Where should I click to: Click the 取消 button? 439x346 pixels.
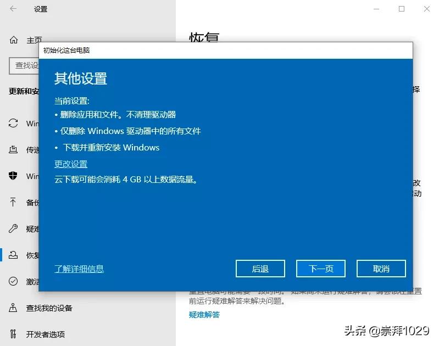381,269
